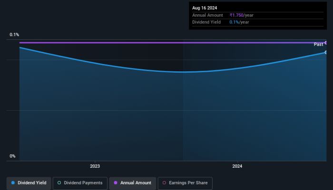Click the 0% y-axis label

pyautogui.click(x=12, y=156)
